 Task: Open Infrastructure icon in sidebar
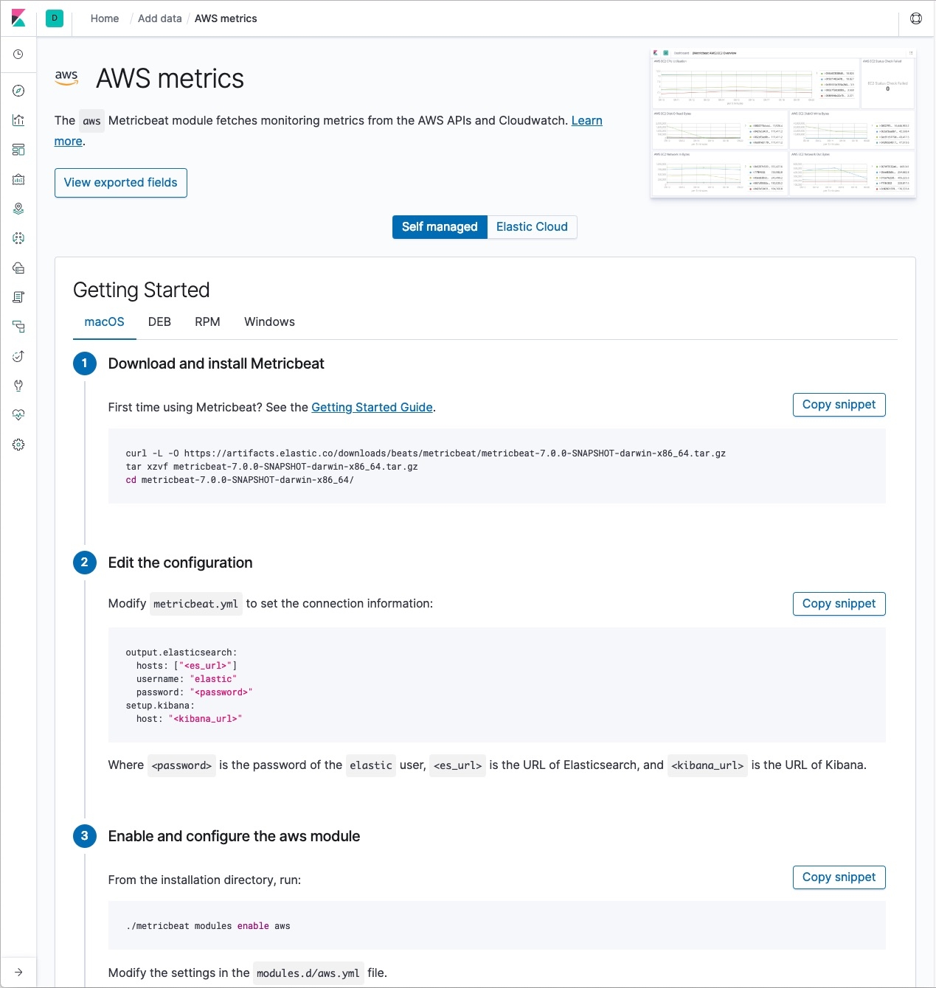tap(18, 268)
